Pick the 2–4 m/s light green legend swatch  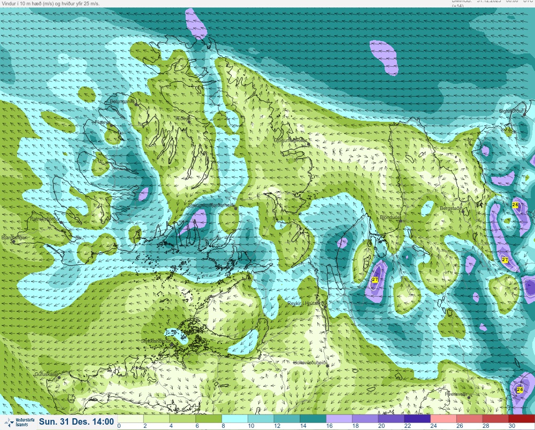(157, 419)
